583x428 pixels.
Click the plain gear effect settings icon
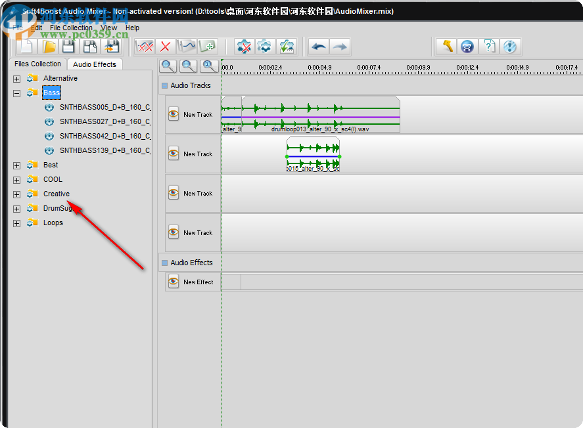(x=265, y=47)
